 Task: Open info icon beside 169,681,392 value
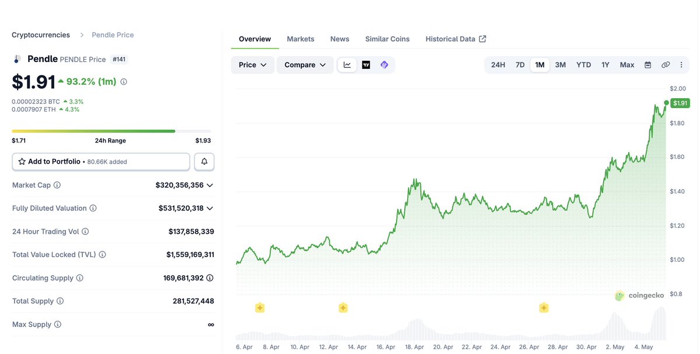210,277
